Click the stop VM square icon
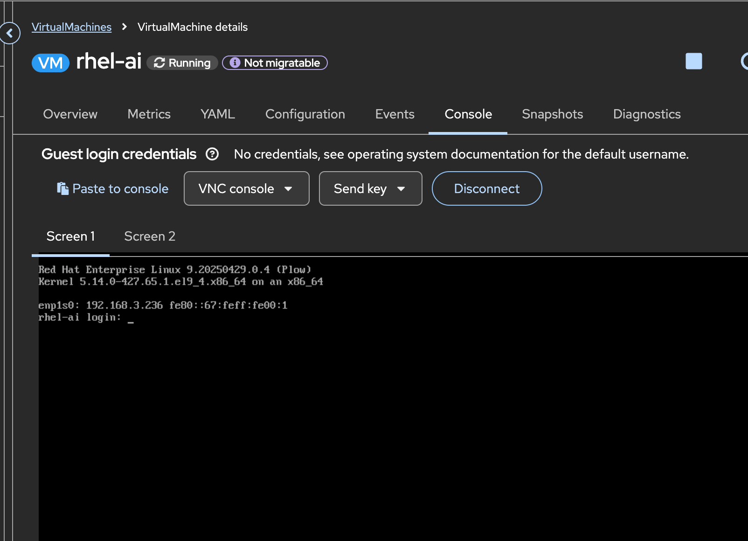Screen dimensions: 748x541 coord(693,61)
